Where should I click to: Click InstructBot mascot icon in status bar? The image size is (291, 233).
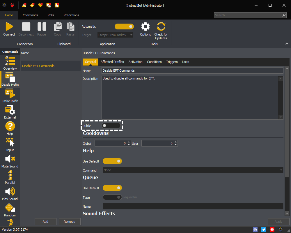point(281,230)
